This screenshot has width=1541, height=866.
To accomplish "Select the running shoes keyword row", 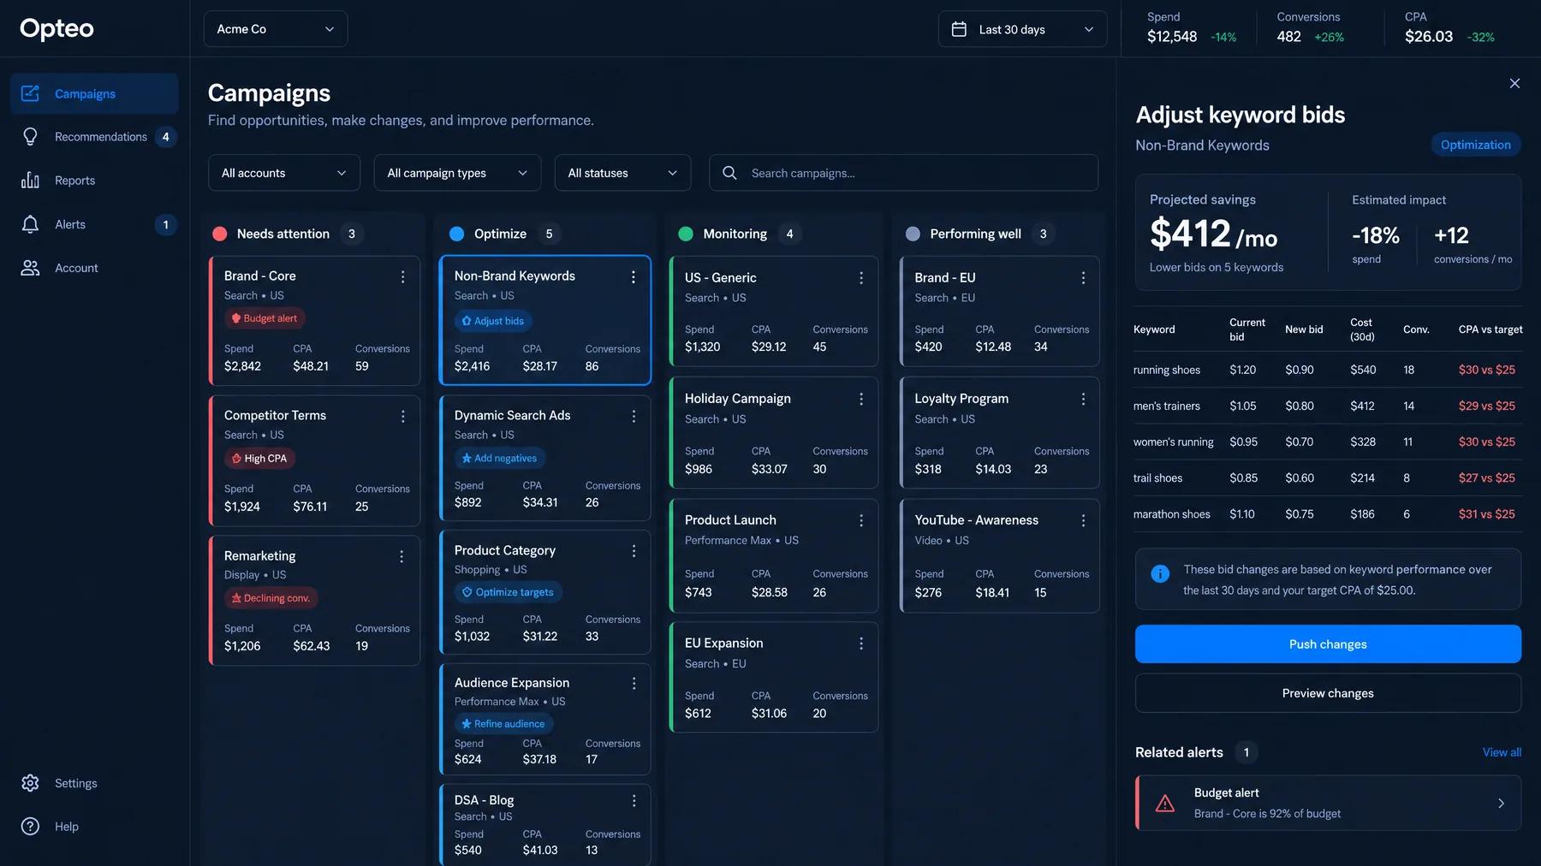I will point(1328,370).
